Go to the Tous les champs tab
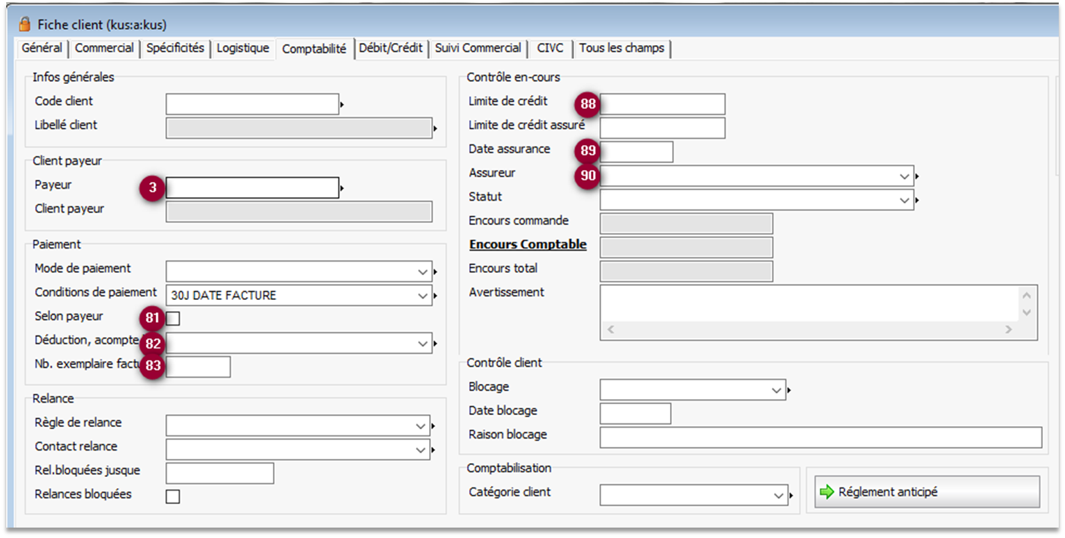Screen dimensions: 1065x538 (x=621, y=49)
